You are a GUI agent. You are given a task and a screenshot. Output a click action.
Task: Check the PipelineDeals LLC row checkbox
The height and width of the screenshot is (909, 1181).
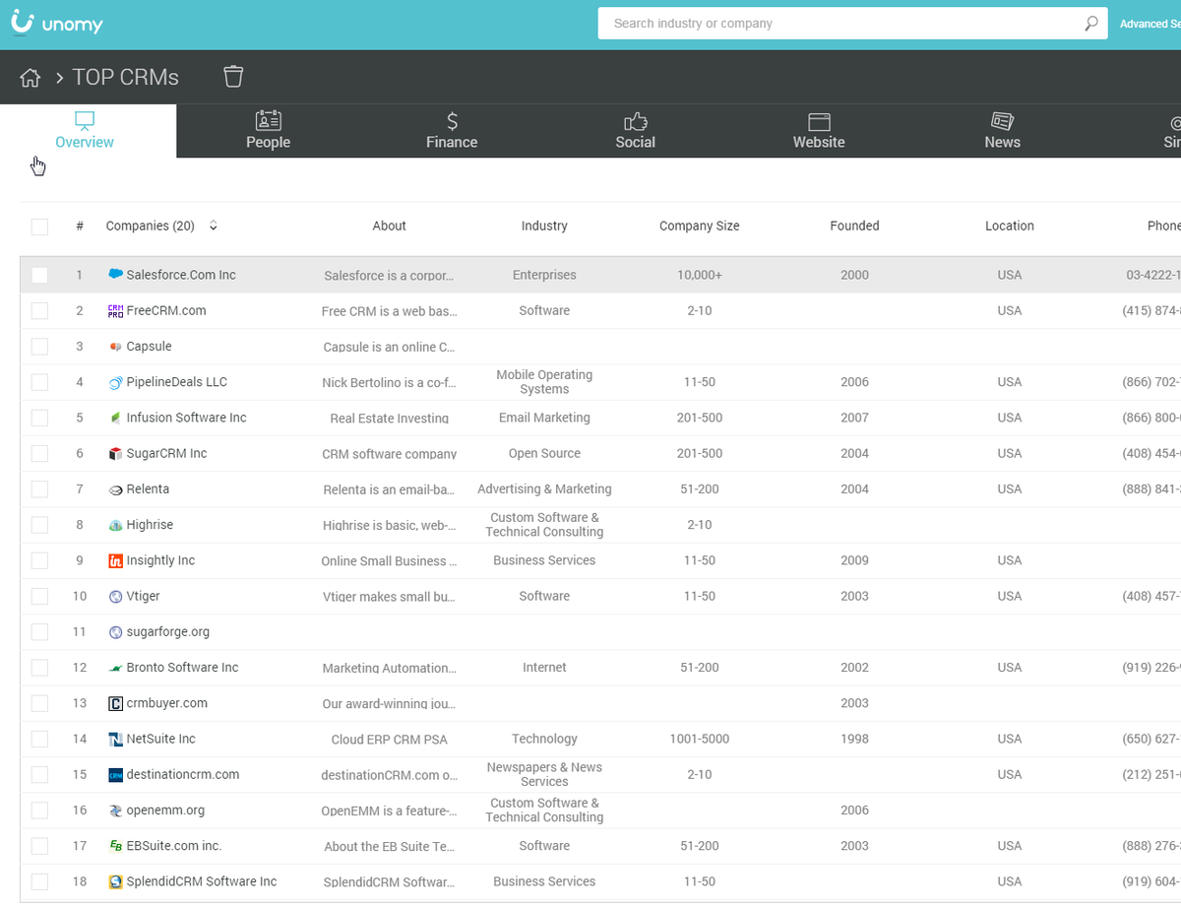pos(39,382)
